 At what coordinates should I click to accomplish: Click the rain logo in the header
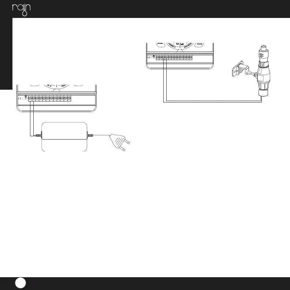tap(22, 10)
